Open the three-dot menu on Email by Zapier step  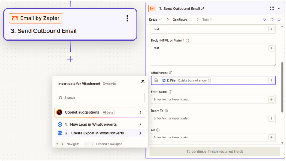click(x=127, y=18)
